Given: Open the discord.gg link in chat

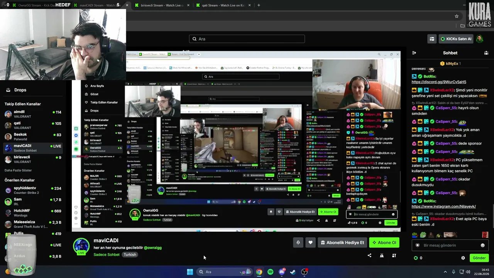Looking at the screenshot, I should (x=439, y=82).
